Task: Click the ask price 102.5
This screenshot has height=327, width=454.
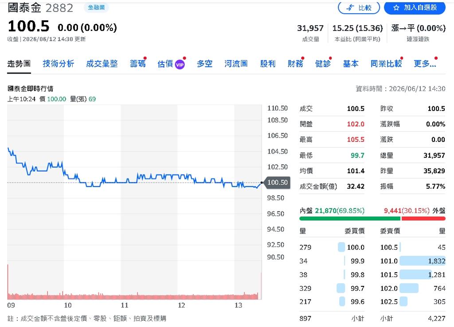Action: click(389, 302)
